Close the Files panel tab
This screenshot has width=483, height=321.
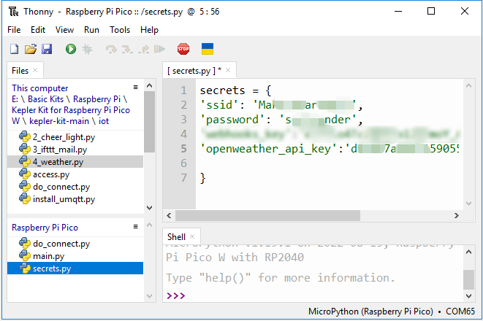(35, 70)
